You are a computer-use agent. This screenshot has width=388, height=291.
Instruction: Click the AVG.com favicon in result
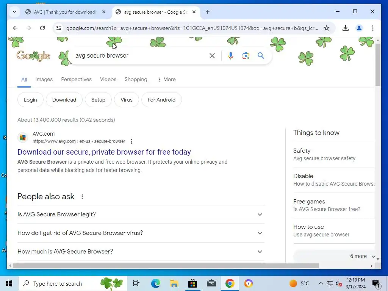pos(23,137)
